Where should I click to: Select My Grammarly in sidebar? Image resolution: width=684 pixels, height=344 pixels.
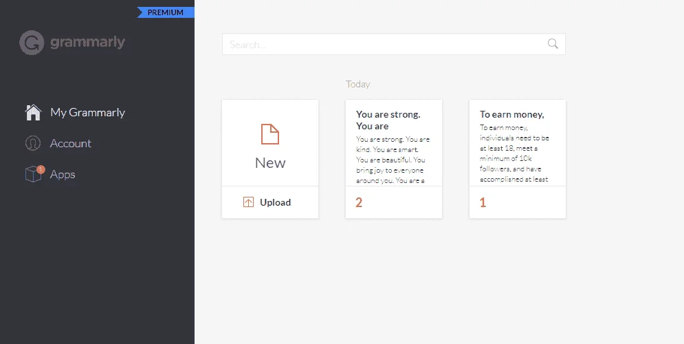point(88,112)
